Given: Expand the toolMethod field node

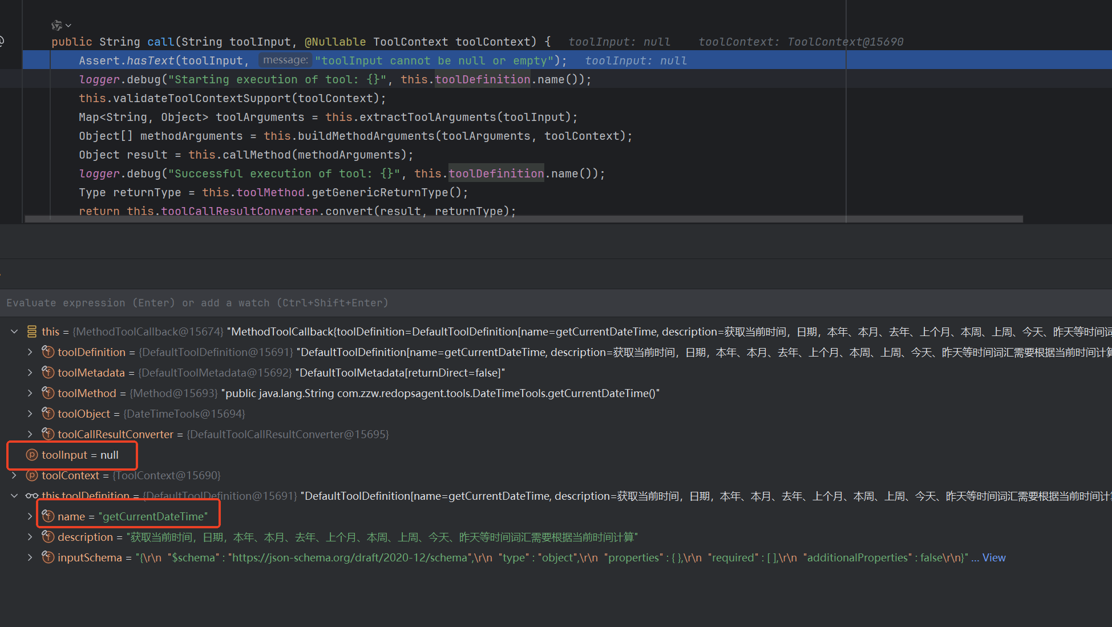Looking at the screenshot, I should (30, 393).
